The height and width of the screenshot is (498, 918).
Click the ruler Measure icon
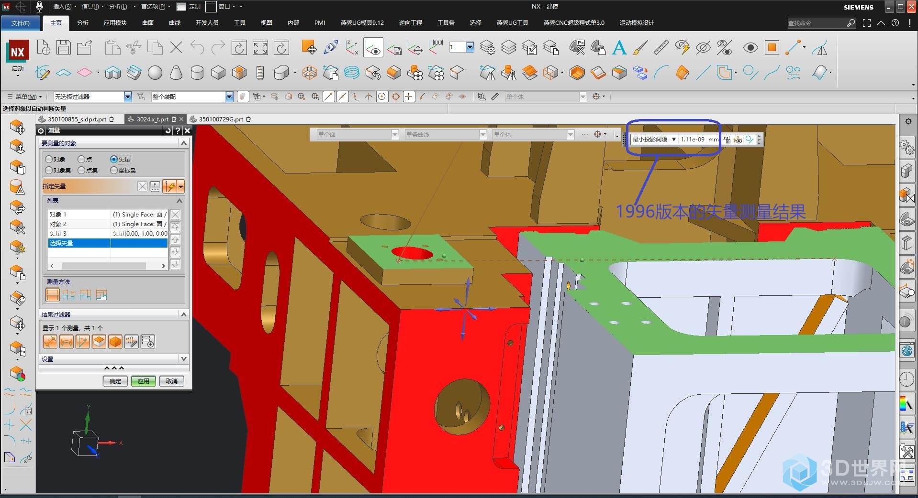[x=661, y=48]
